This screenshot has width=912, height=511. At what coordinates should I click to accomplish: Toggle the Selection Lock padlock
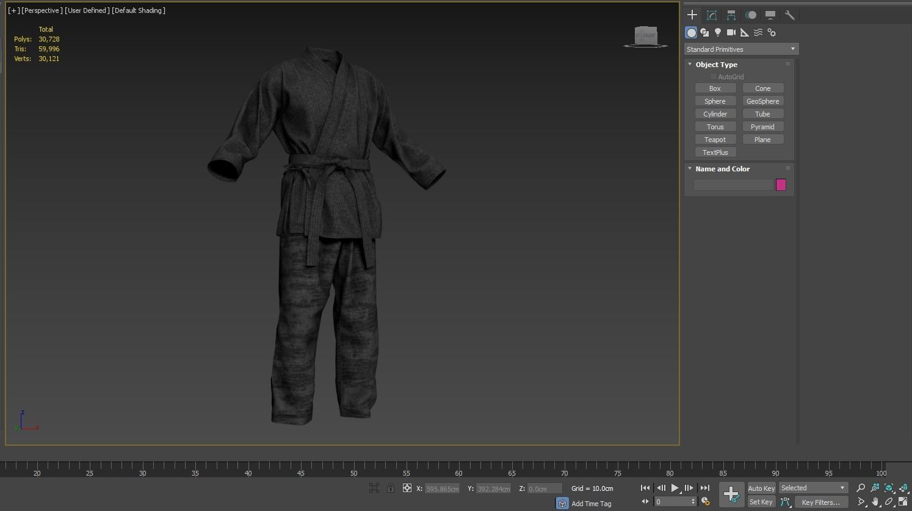(x=391, y=488)
